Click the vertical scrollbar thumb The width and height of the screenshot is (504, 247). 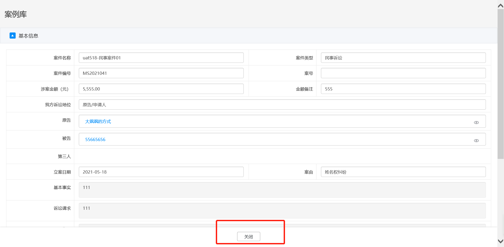point(501,84)
